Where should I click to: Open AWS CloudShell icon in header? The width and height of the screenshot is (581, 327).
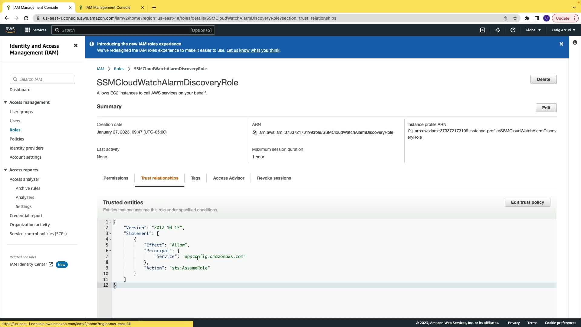tap(483, 30)
